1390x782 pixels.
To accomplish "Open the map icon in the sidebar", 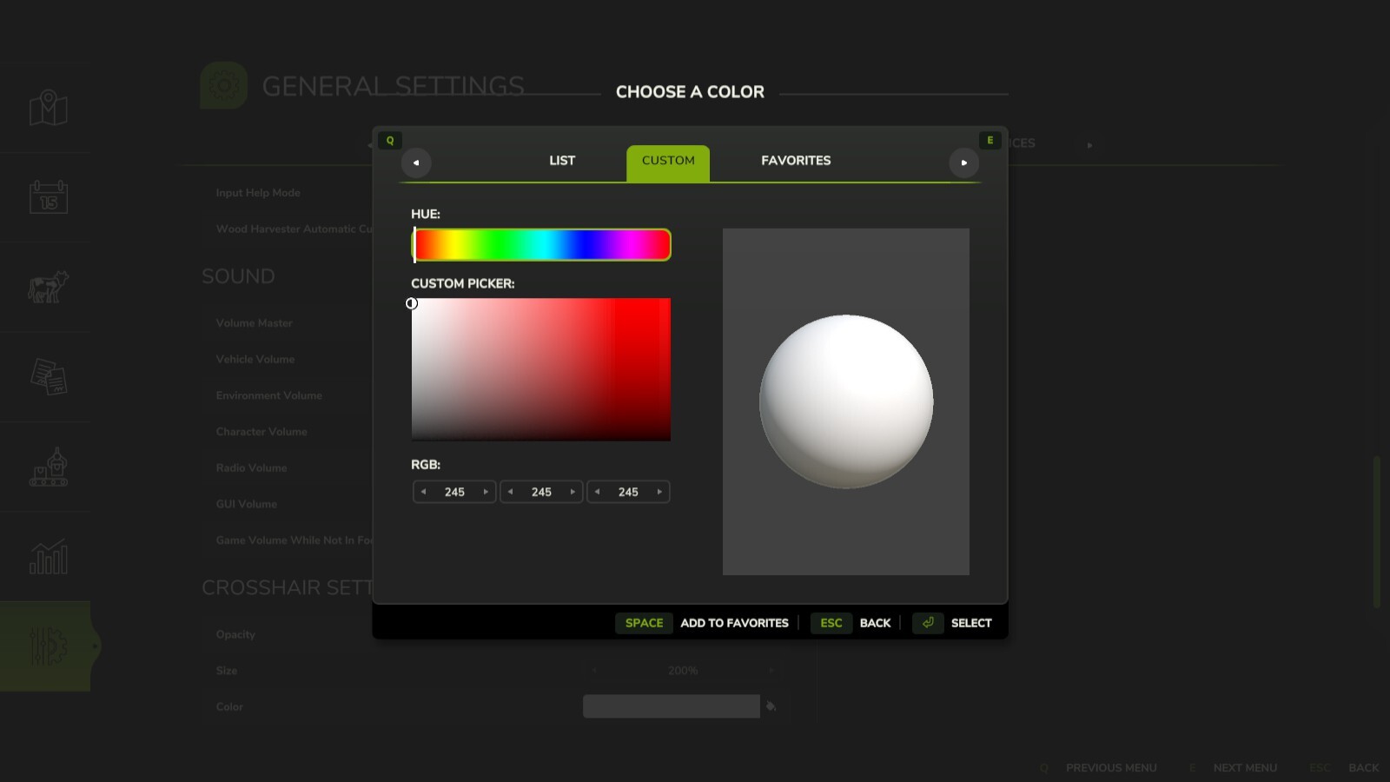I will 47,108.
